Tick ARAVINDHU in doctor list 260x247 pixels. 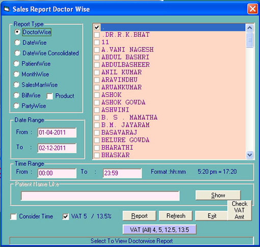coord(97,80)
